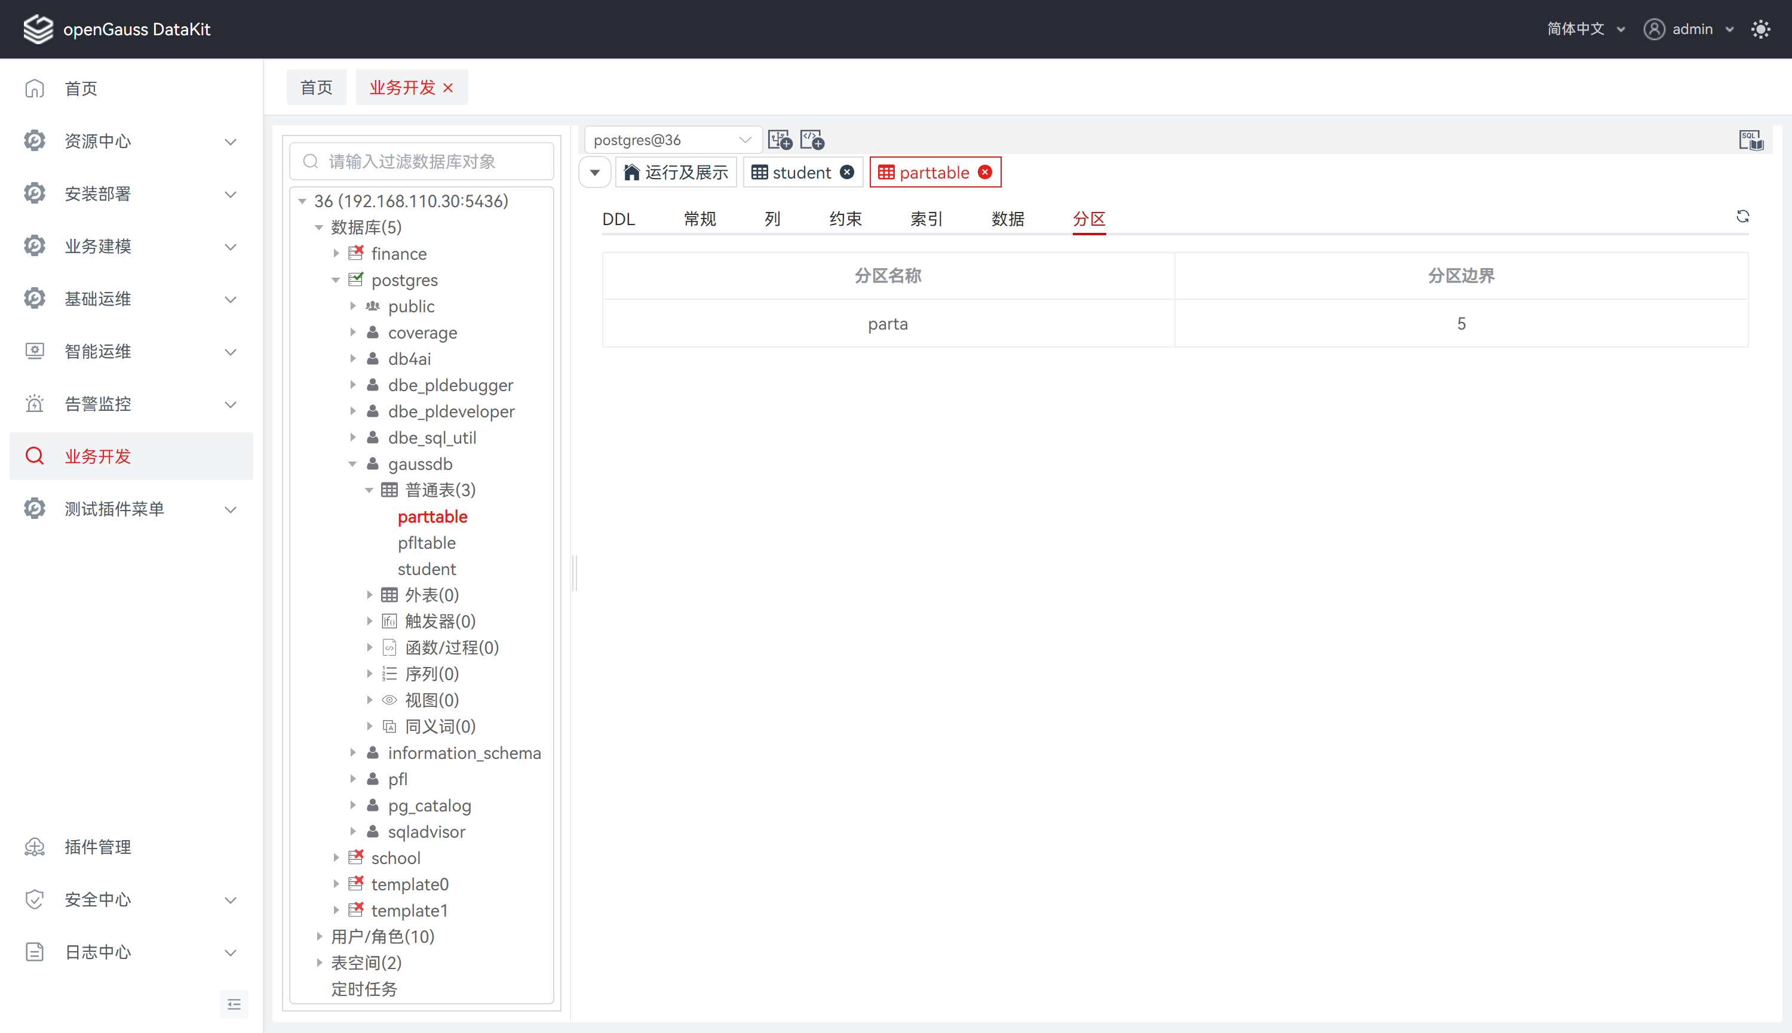Viewport: 1792px width, 1033px height.
Task: Open 插件管理 from the sidebar
Action: [98, 847]
